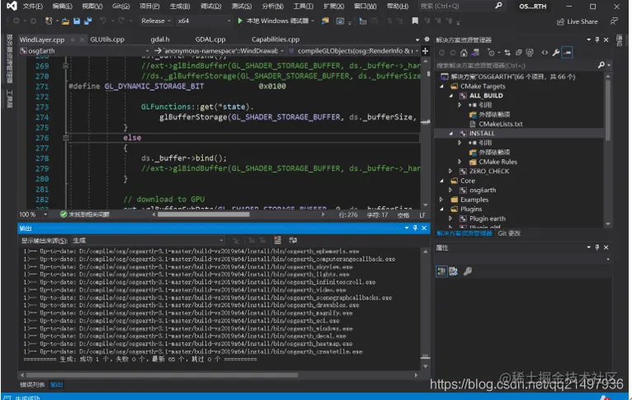Image resolution: width=632 pixels, height=400 pixels.
Task: Click the Collapse All icon in Solution Explorer
Action: [519, 53]
